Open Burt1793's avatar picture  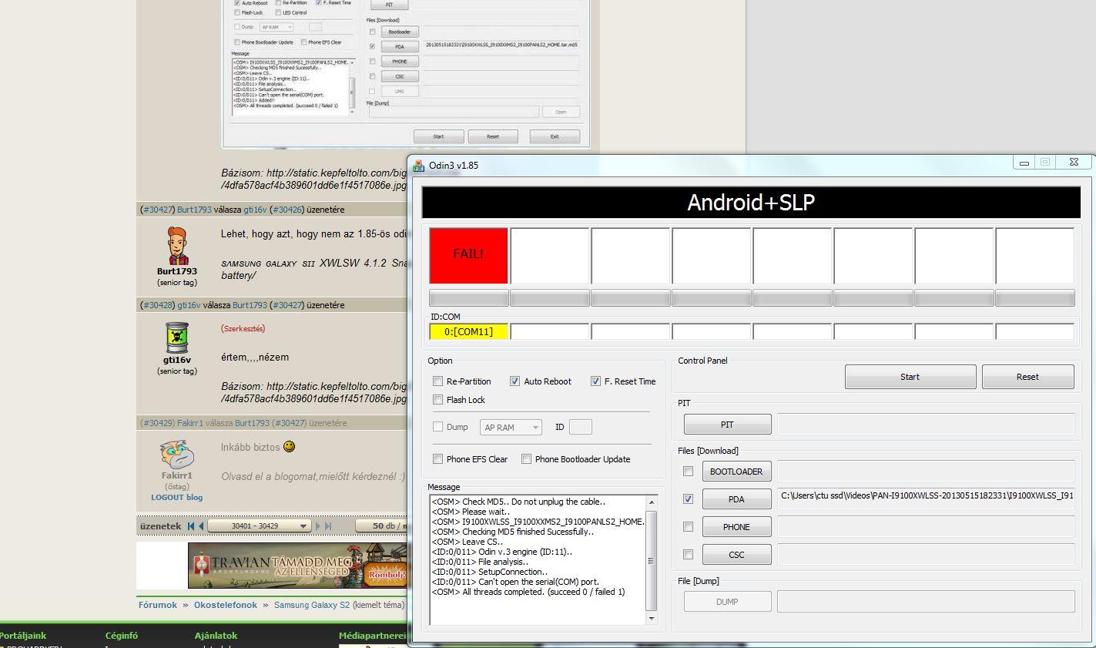[x=177, y=247]
